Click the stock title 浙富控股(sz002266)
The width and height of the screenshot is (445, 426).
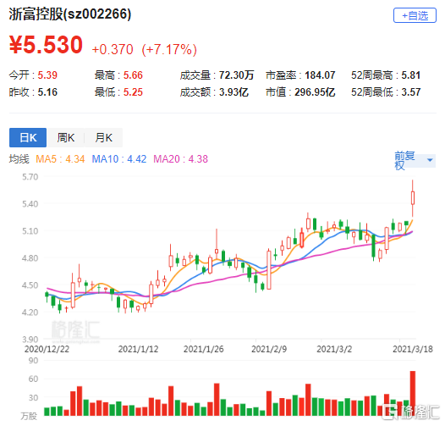(70, 14)
